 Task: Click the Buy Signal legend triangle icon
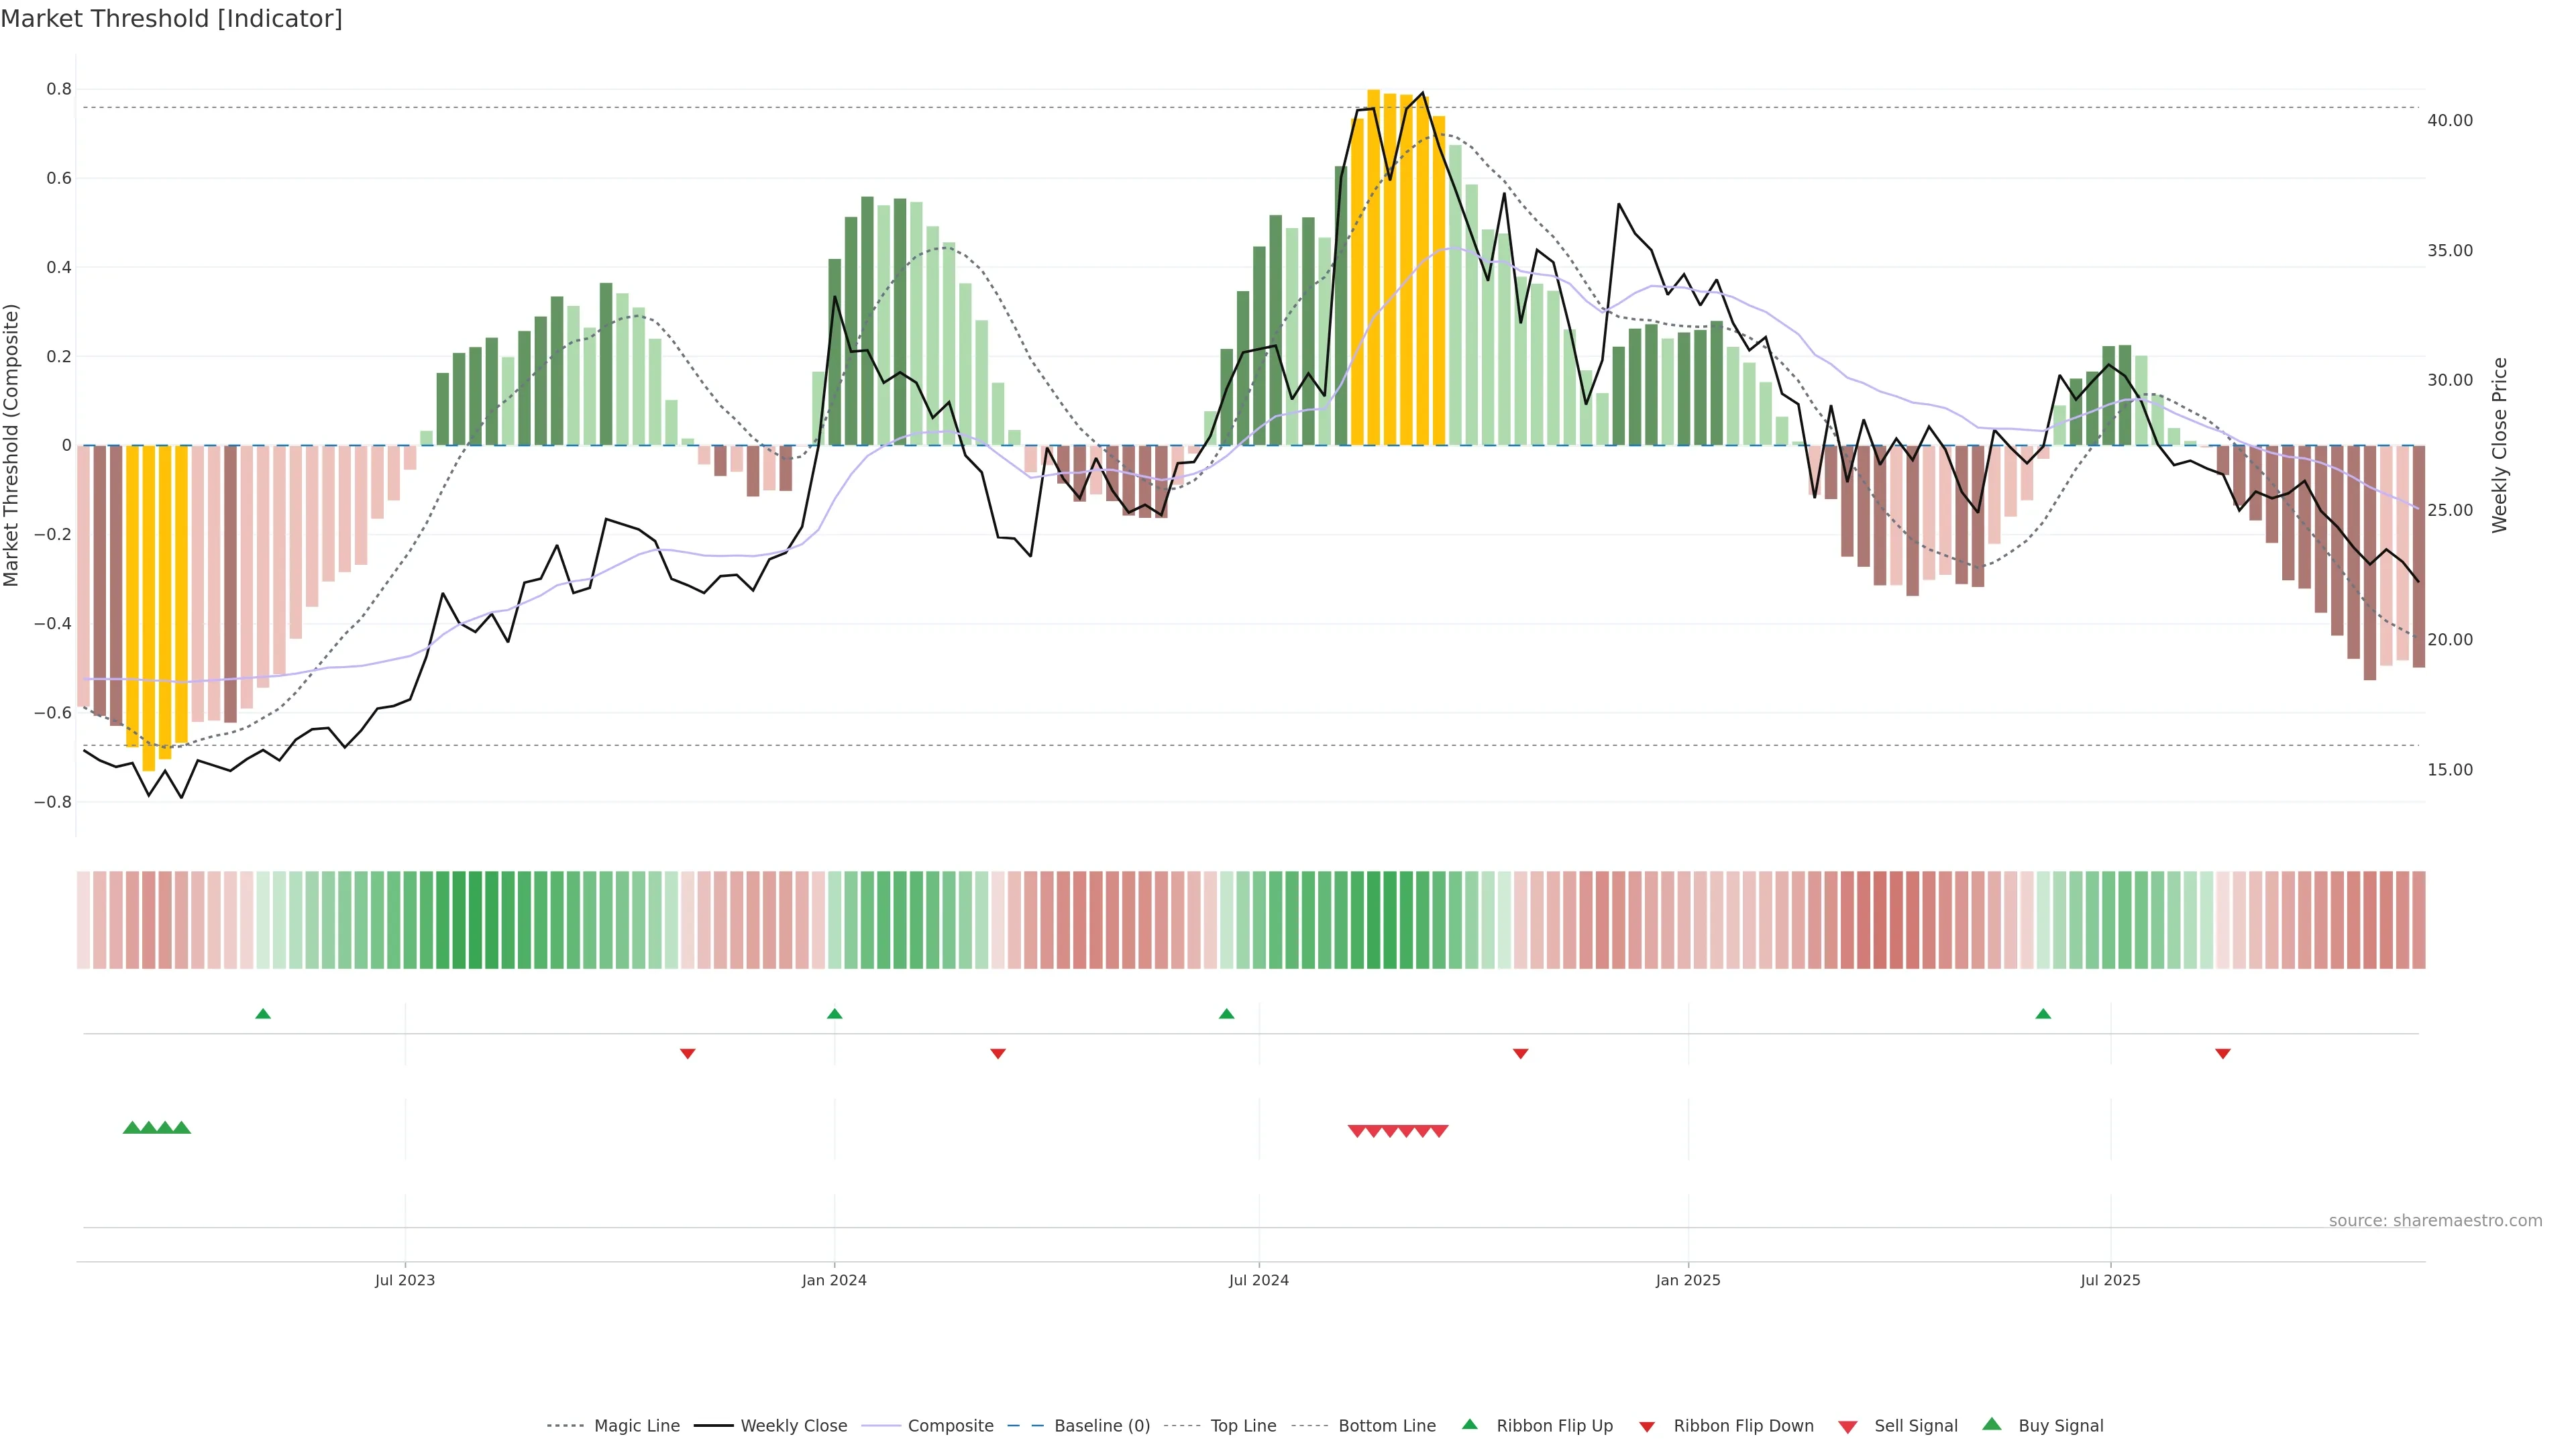click(x=1991, y=1425)
